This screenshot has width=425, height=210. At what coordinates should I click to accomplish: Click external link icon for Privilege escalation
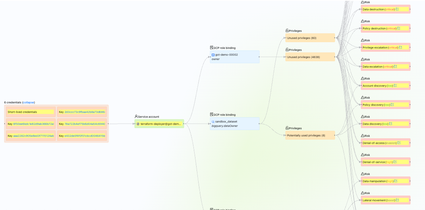pyautogui.click(x=400, y=47)
